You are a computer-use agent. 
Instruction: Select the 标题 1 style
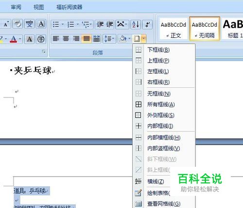(x=233, y=29)
